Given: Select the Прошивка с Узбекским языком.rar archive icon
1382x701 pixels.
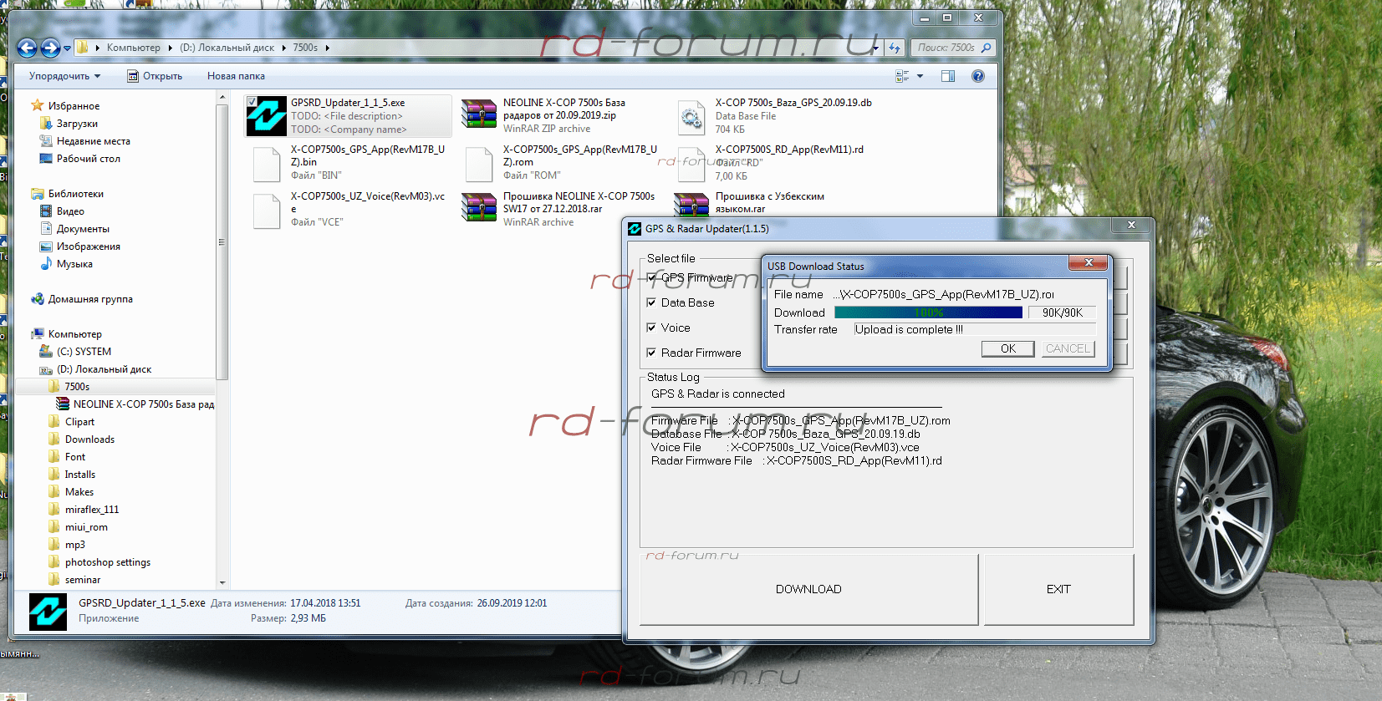Looking at the screenshot, I should click(x=691, y=205).
